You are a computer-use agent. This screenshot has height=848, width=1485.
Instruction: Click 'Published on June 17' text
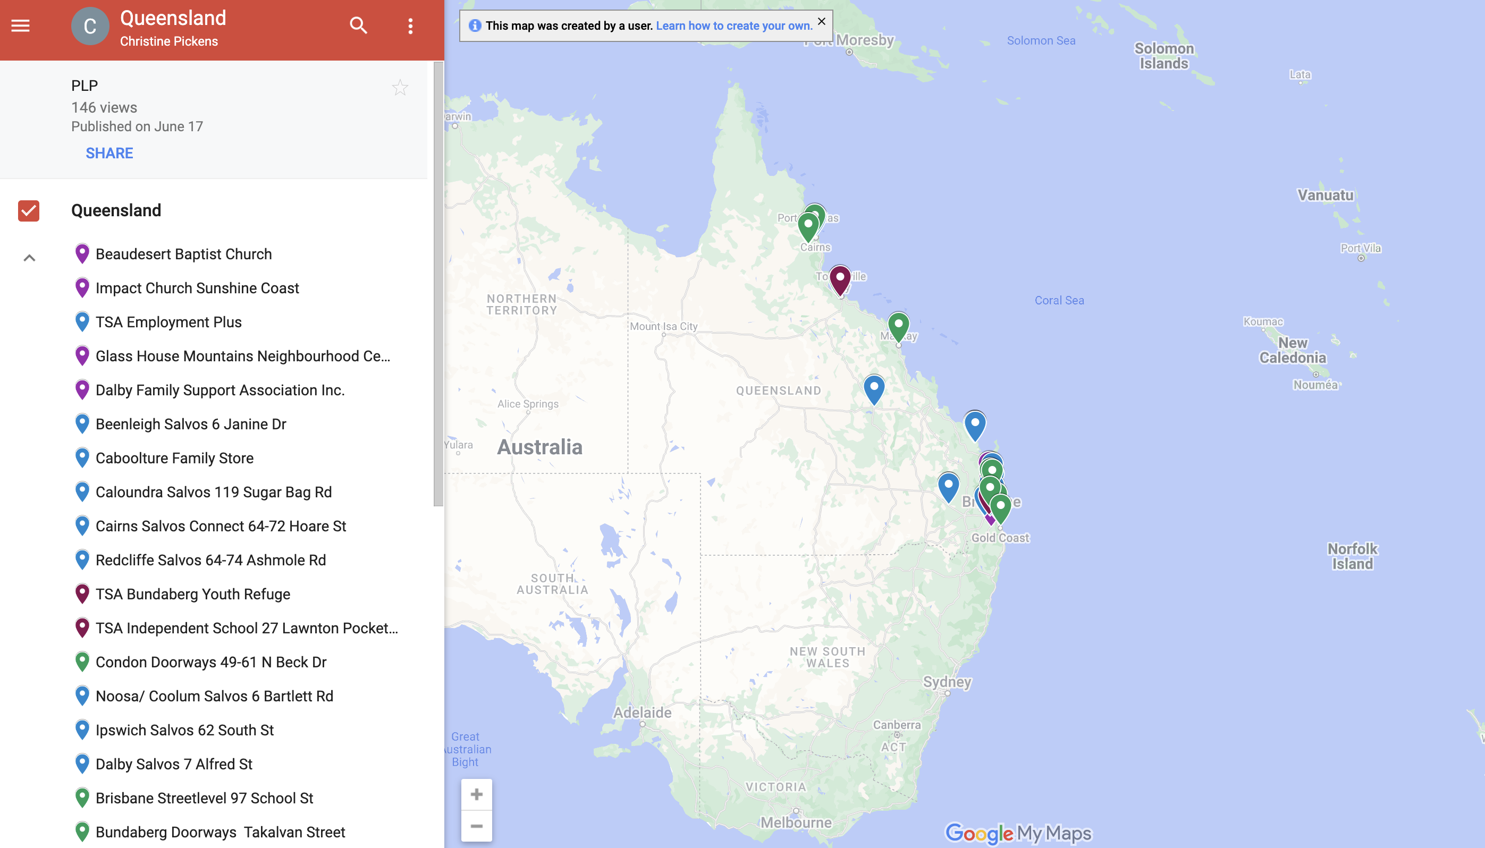[x=137, y=126]
